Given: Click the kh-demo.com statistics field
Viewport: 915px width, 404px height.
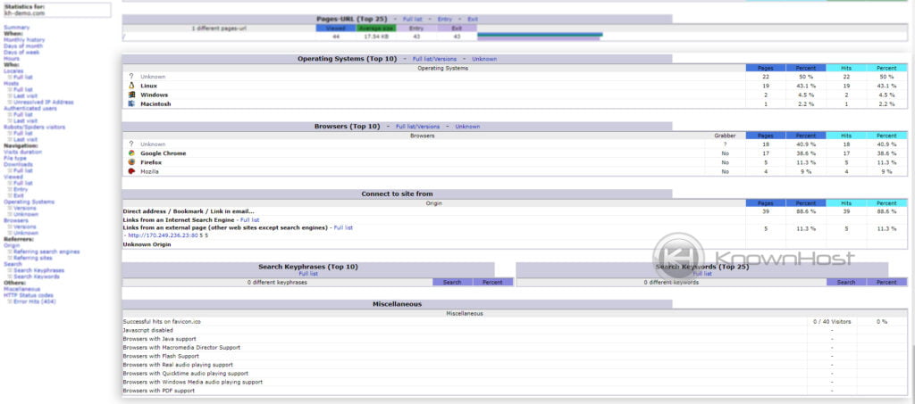Looking at the screenshot, I should (x=56, y=10).
